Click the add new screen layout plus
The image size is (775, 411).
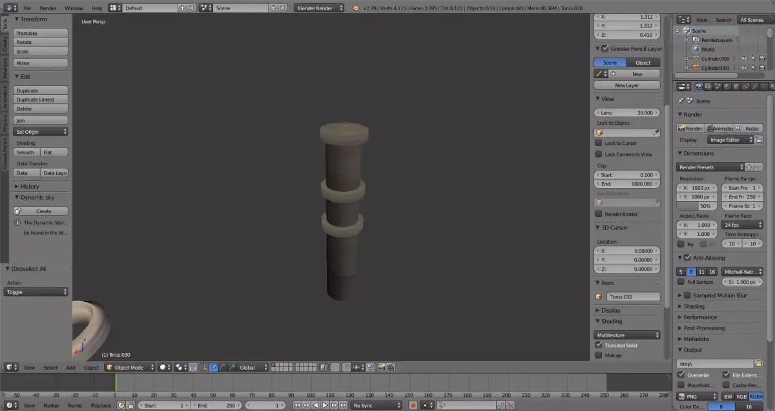(182, 8)
